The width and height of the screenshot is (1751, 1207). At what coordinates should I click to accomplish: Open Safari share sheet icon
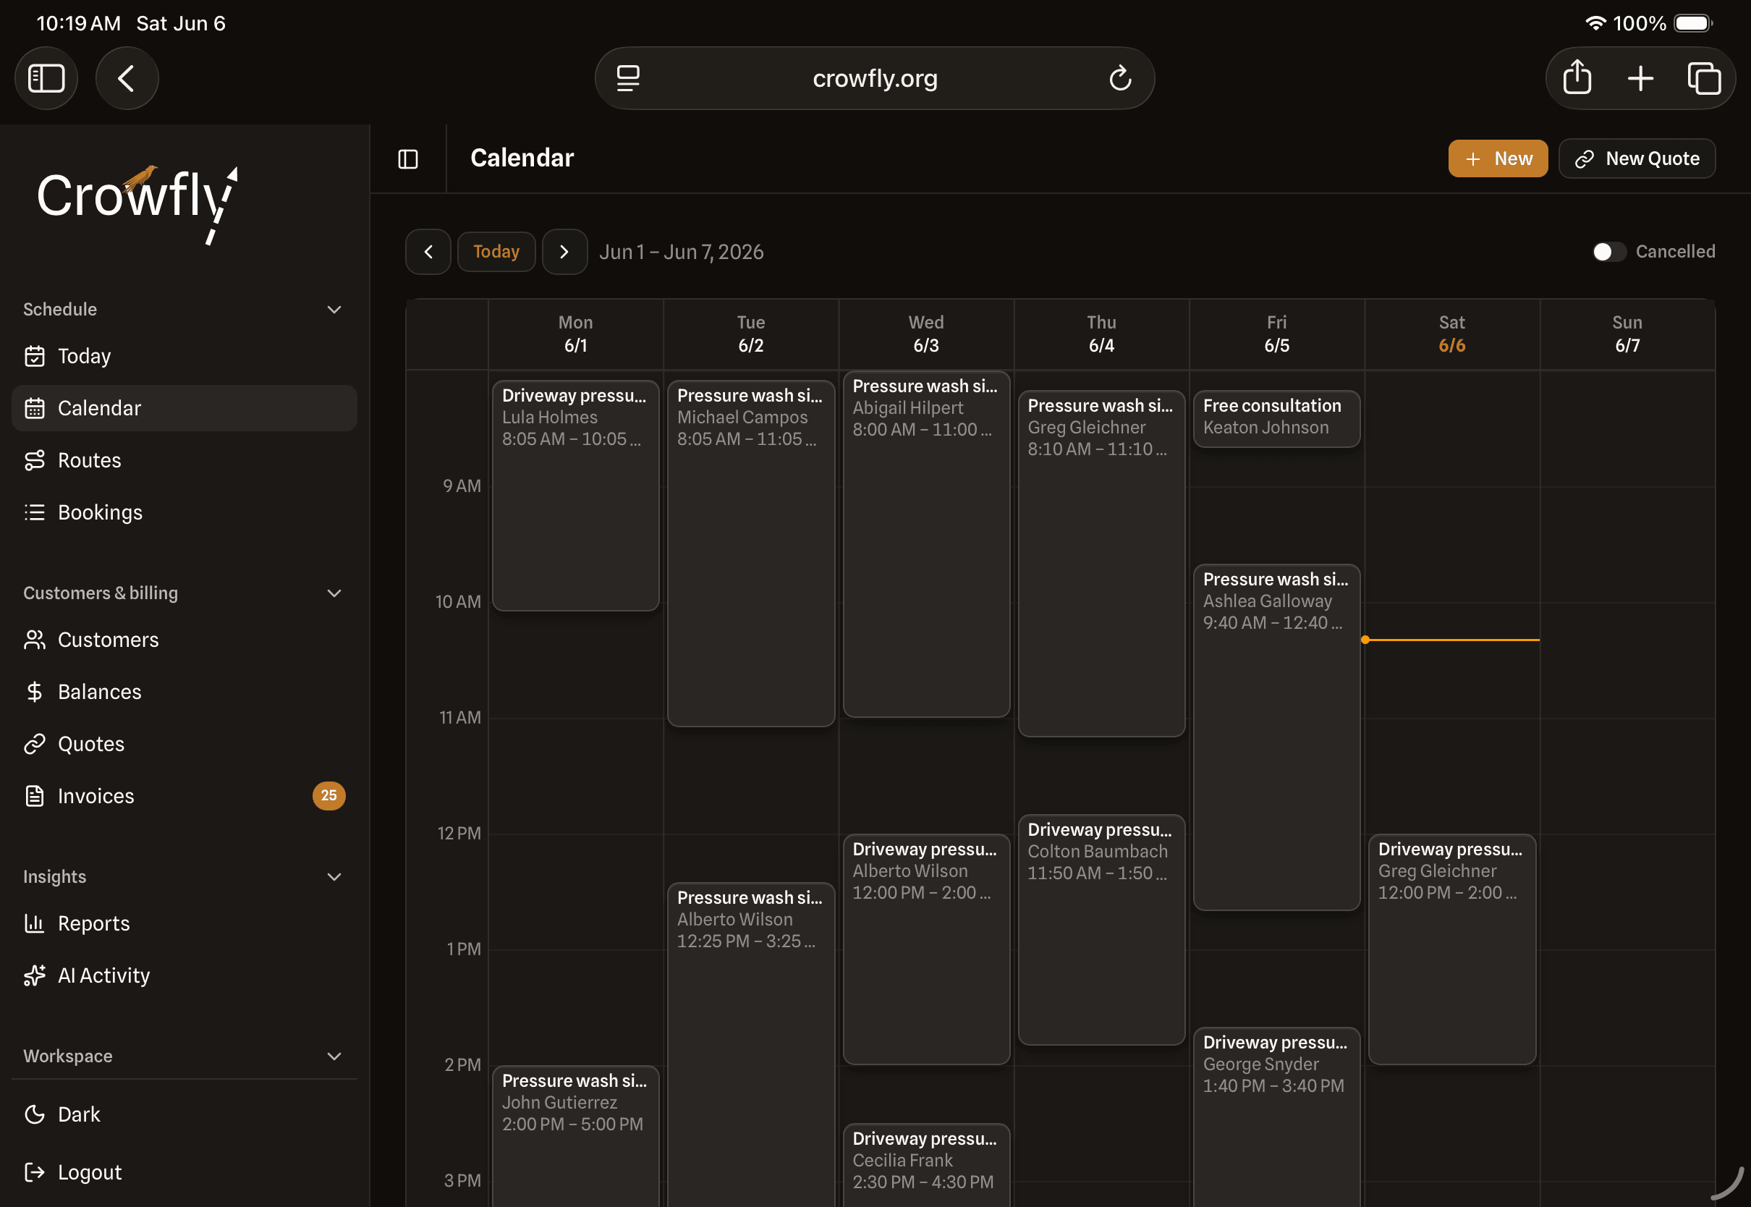1577,78
